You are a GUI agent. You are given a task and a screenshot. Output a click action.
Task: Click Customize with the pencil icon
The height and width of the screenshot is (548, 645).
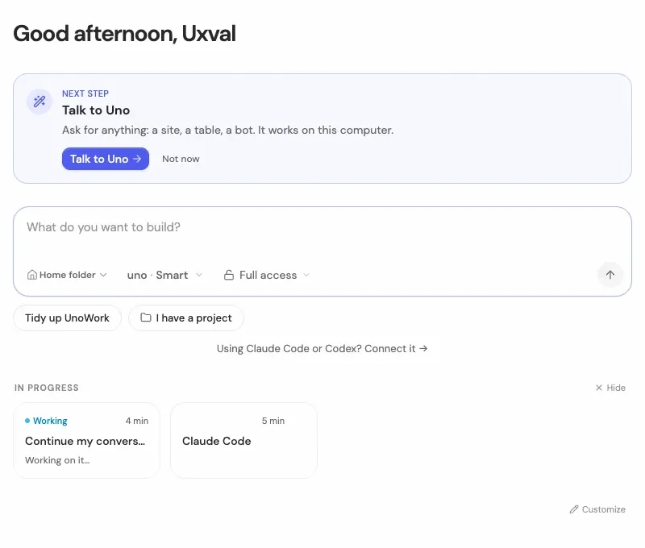click(x=597, y=509)
